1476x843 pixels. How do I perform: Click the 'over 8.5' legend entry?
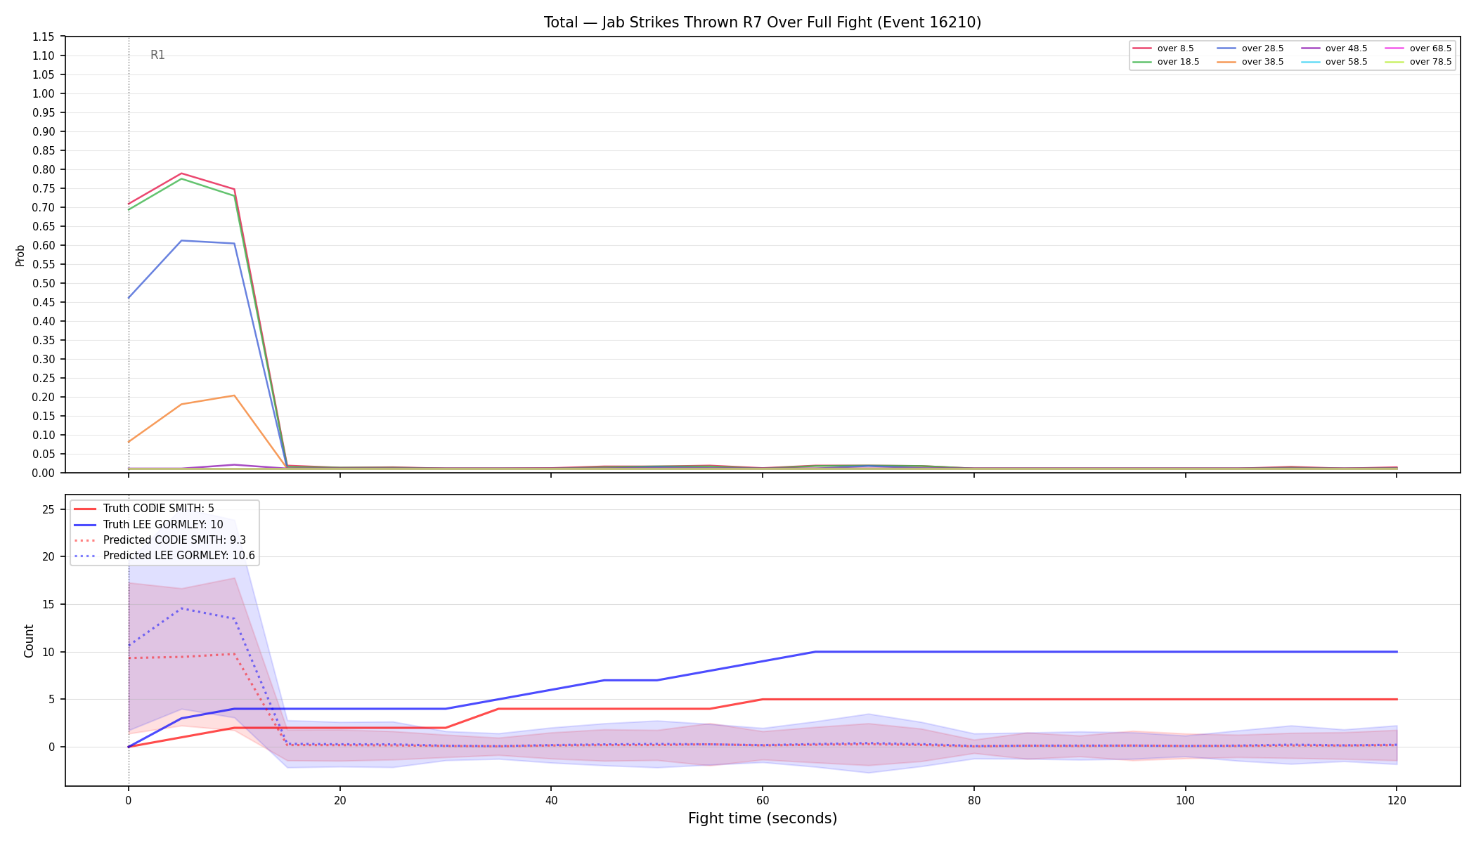(x=1163, y=48)
